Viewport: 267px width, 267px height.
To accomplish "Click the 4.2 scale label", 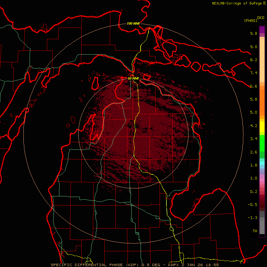I will (x=254, y=126).
